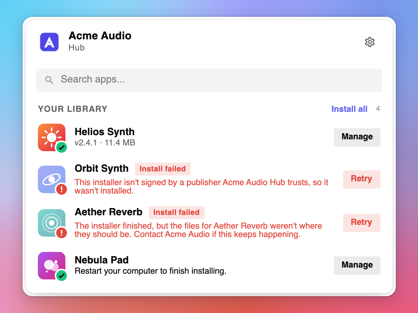Click green checkmark badge on Nebula Pad

pyautogui.click(x=62, y=276)
